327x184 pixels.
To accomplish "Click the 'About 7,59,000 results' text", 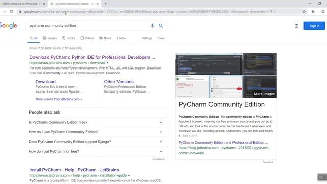I will point(56,48).
